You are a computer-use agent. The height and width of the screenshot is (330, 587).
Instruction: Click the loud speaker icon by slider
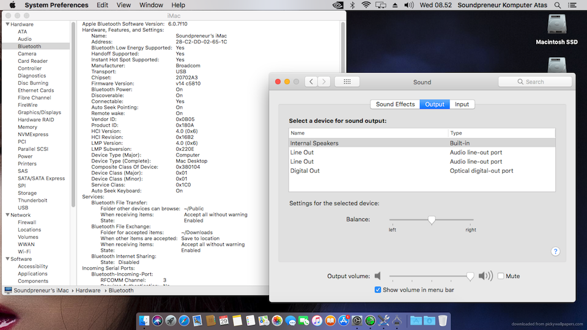point(485,276)
